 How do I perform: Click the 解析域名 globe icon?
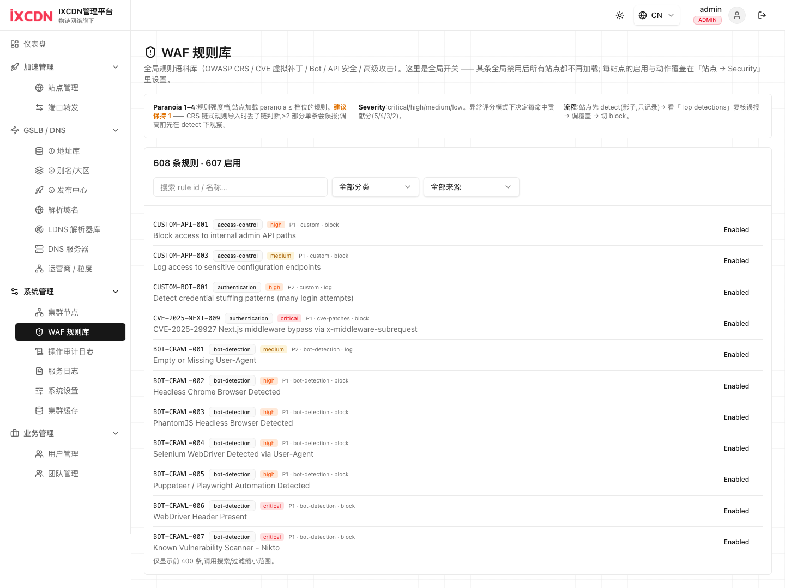click(x=39, y=210)
